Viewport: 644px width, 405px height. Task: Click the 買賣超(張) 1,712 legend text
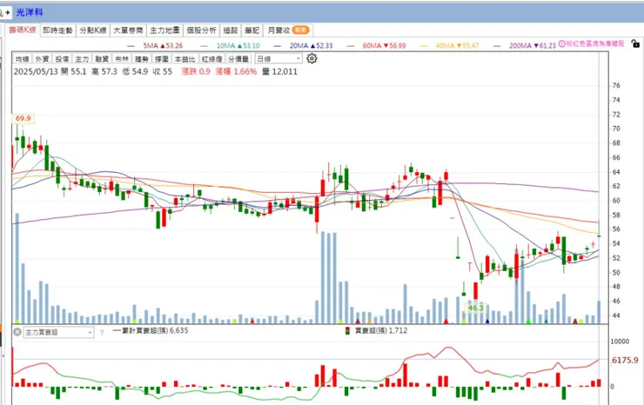pyautogui.click(x=381, y=331)
